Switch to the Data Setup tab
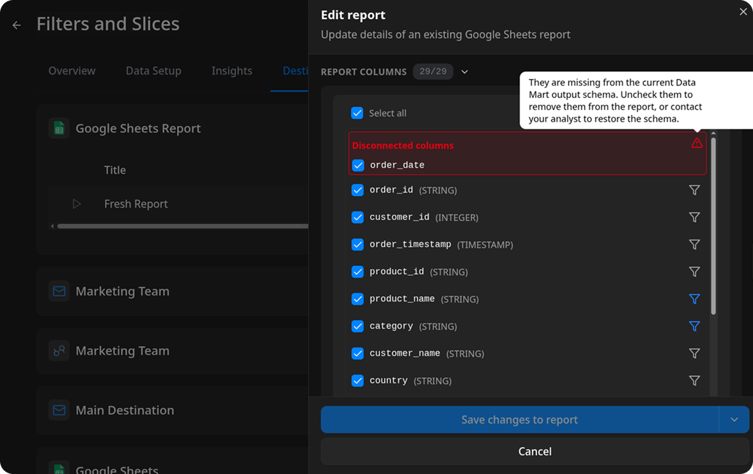This screenshot has height=474, width=753. [154, 71]
